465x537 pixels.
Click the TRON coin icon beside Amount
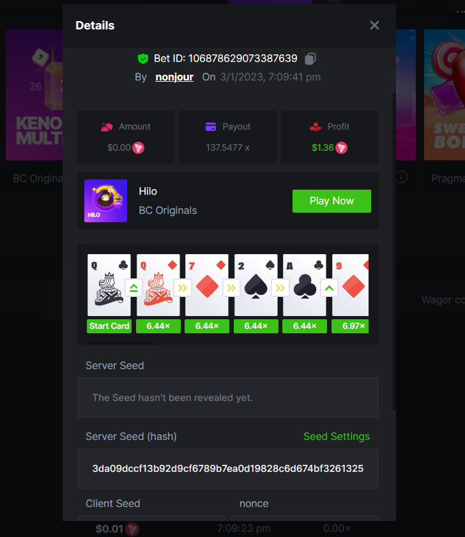(x=139, y=148)
